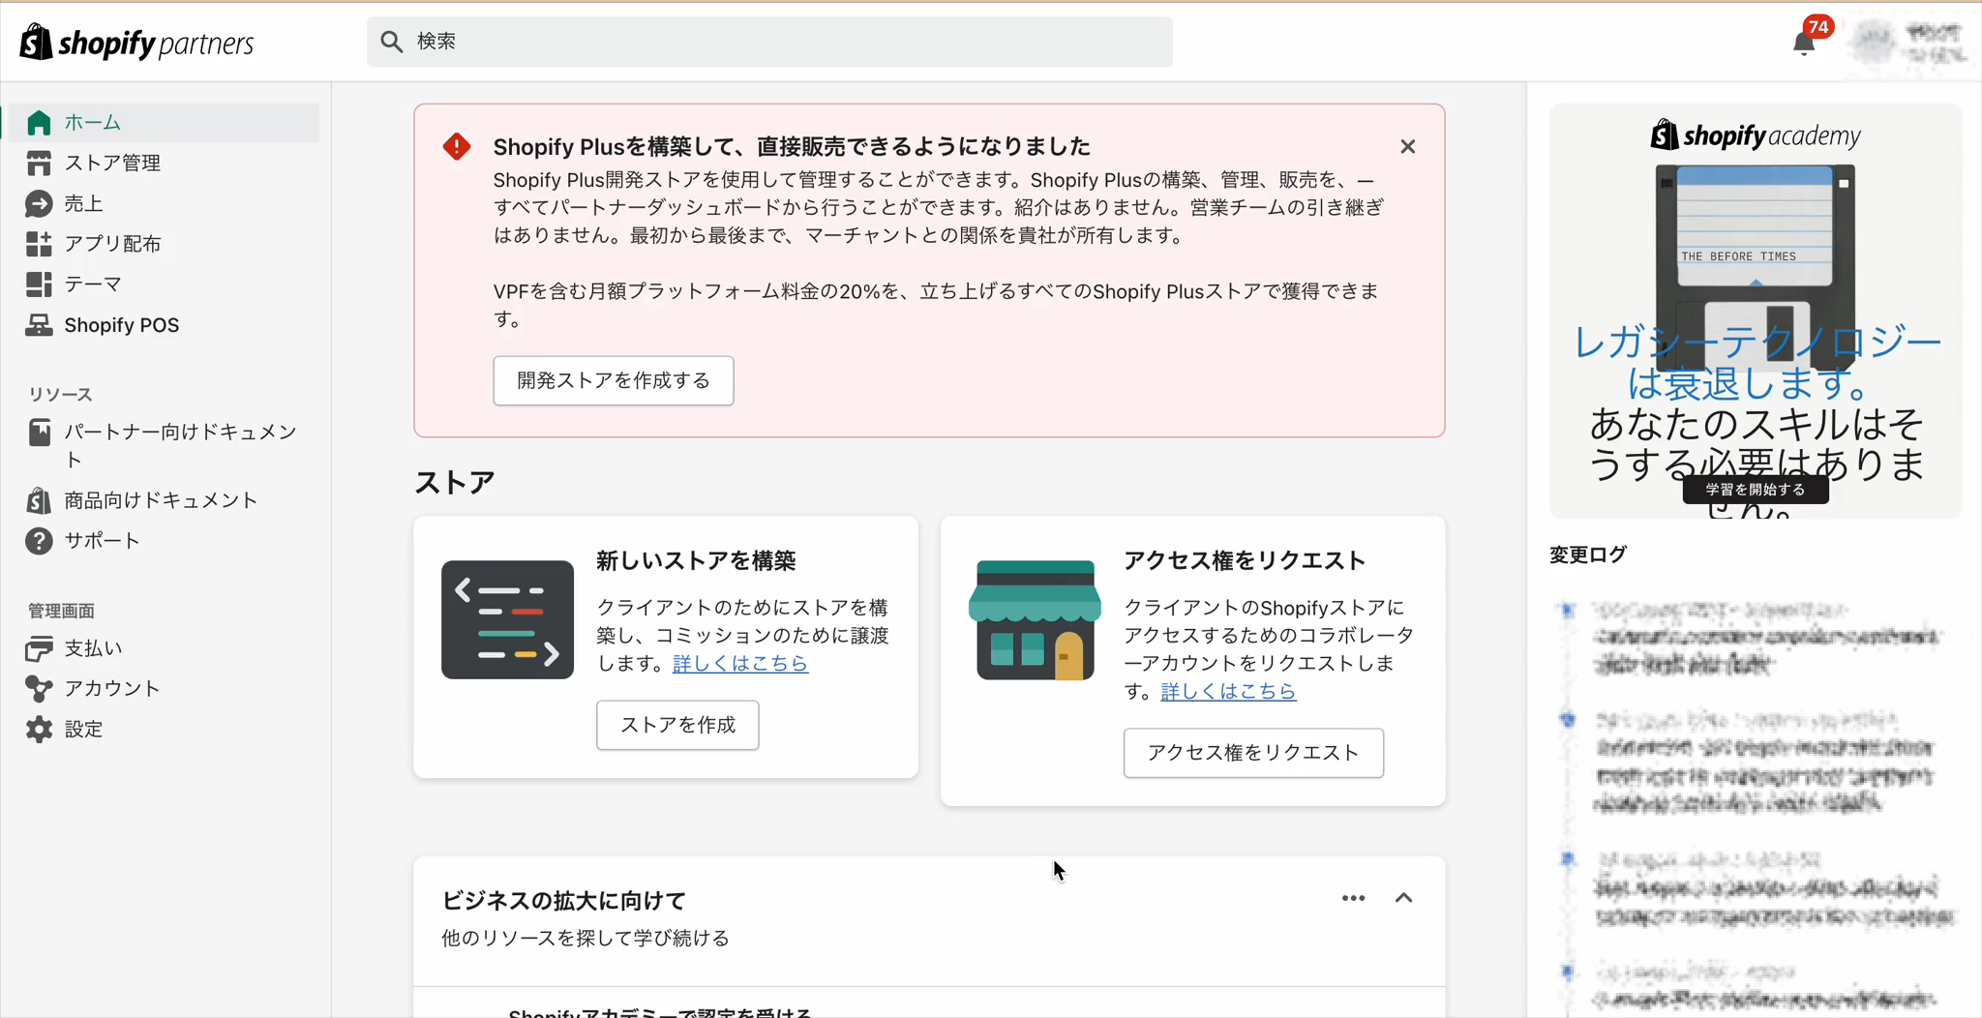Focus the 検索 search field
This screenshot has height=1018, width=1982.
[769, 42]
